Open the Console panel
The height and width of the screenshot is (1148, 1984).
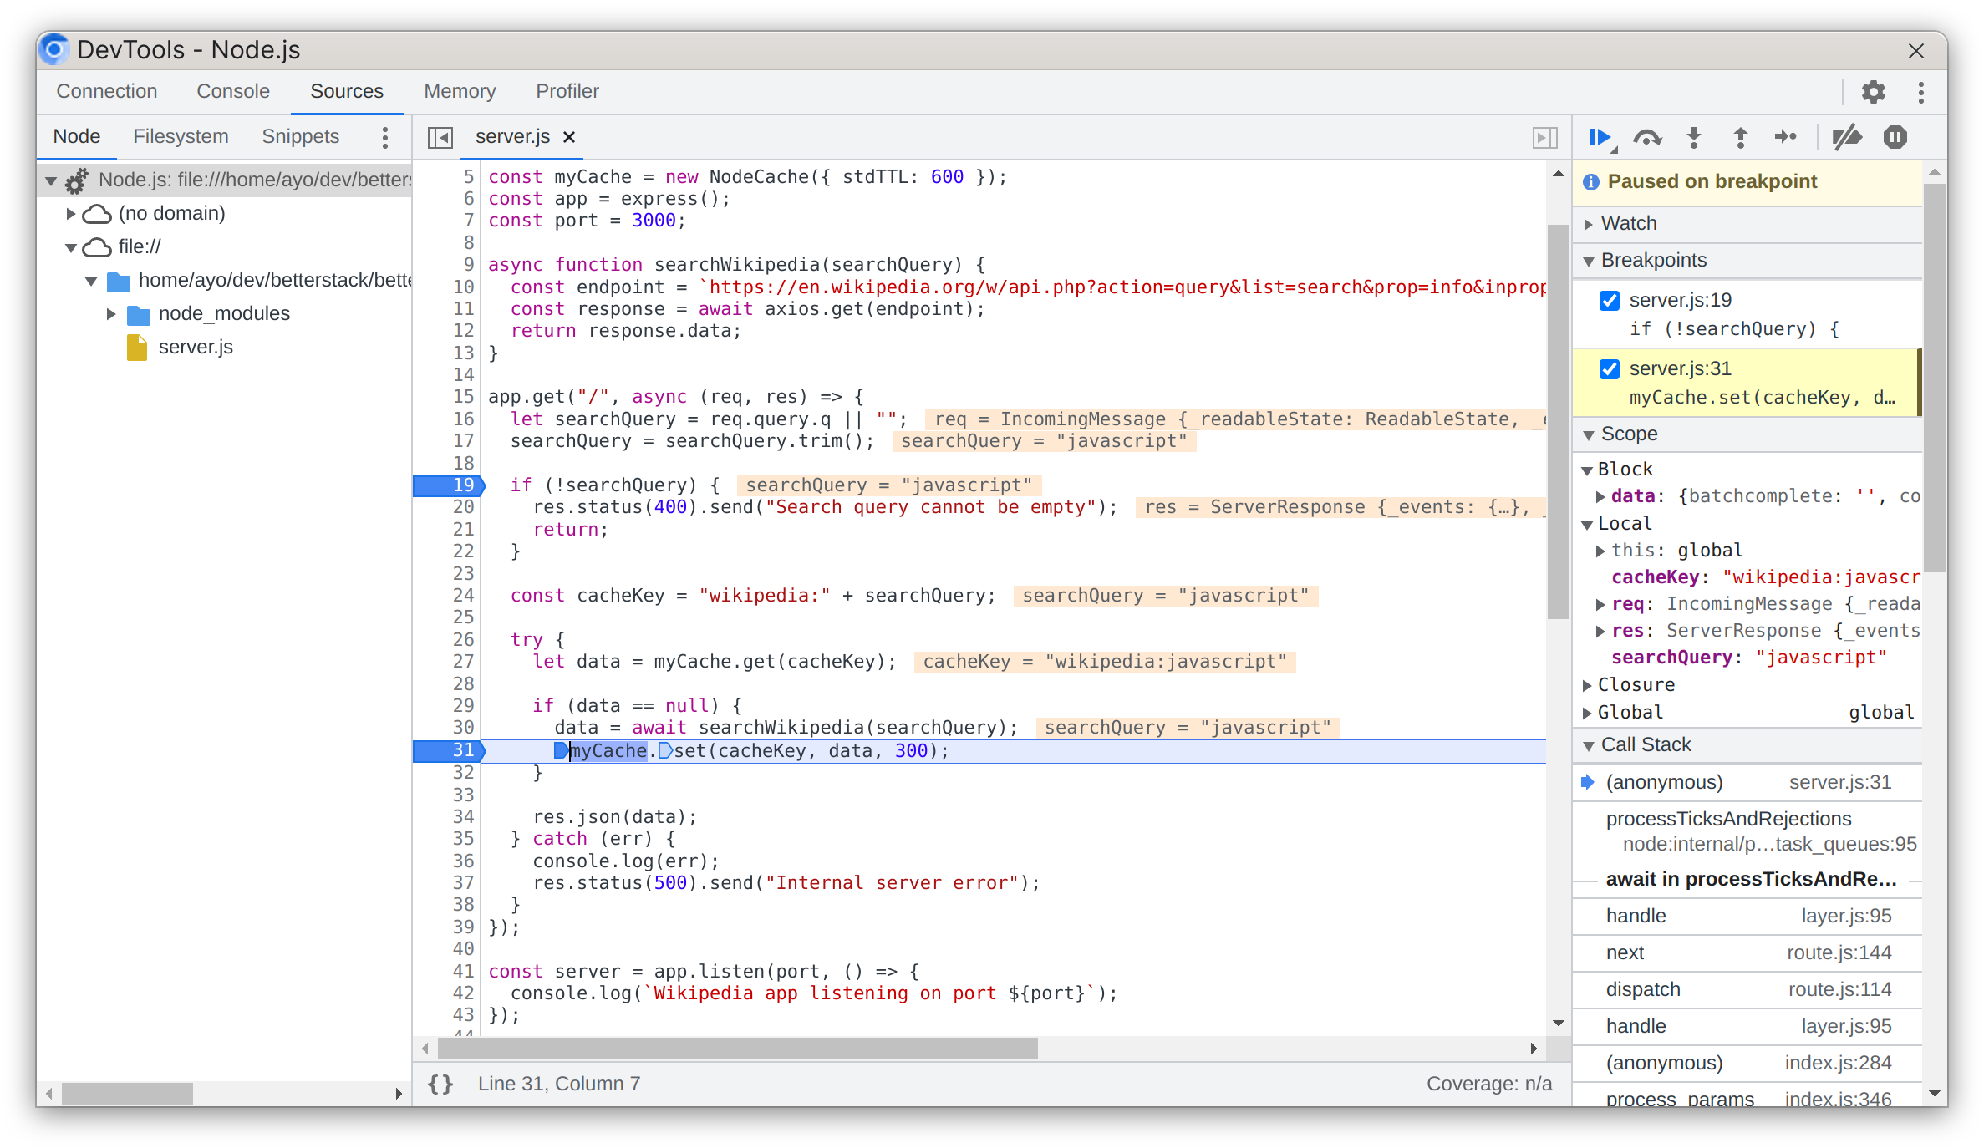232,91
